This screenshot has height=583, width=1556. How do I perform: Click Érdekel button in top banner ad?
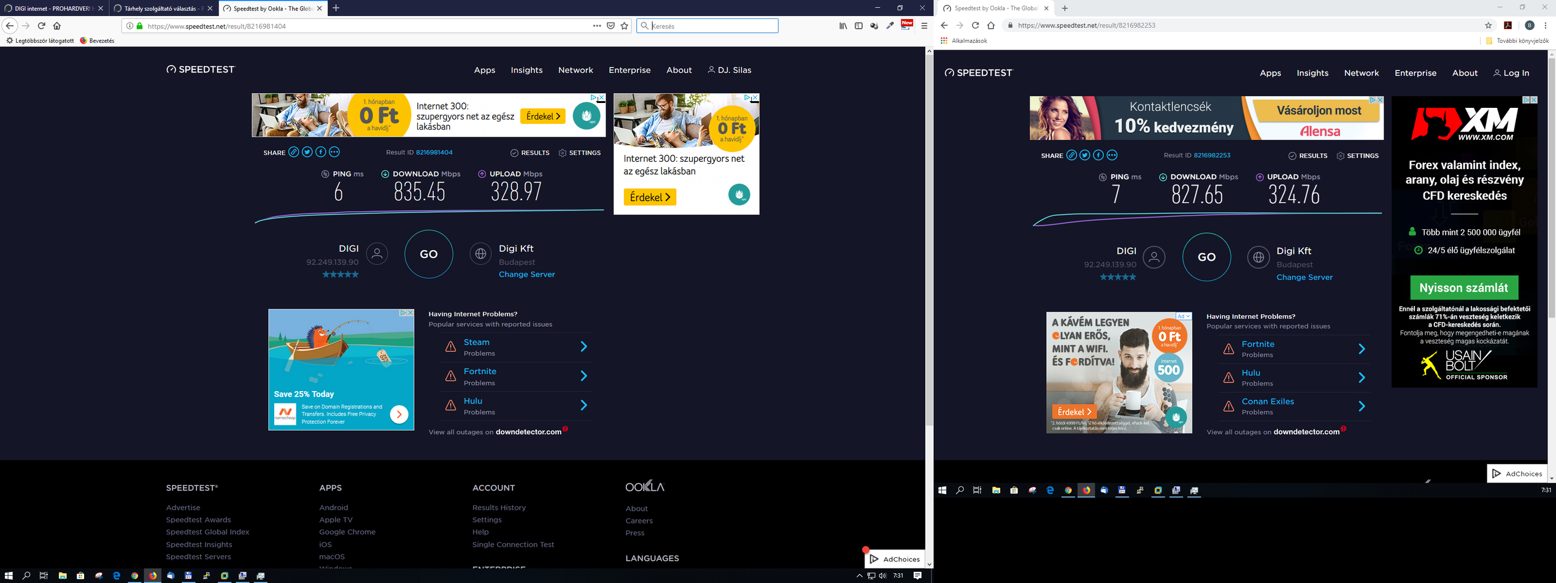542,116
